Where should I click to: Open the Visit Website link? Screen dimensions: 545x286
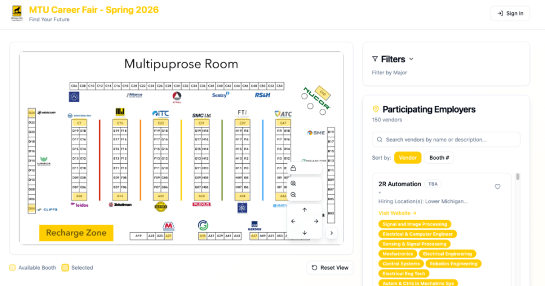tap(397, 213)
